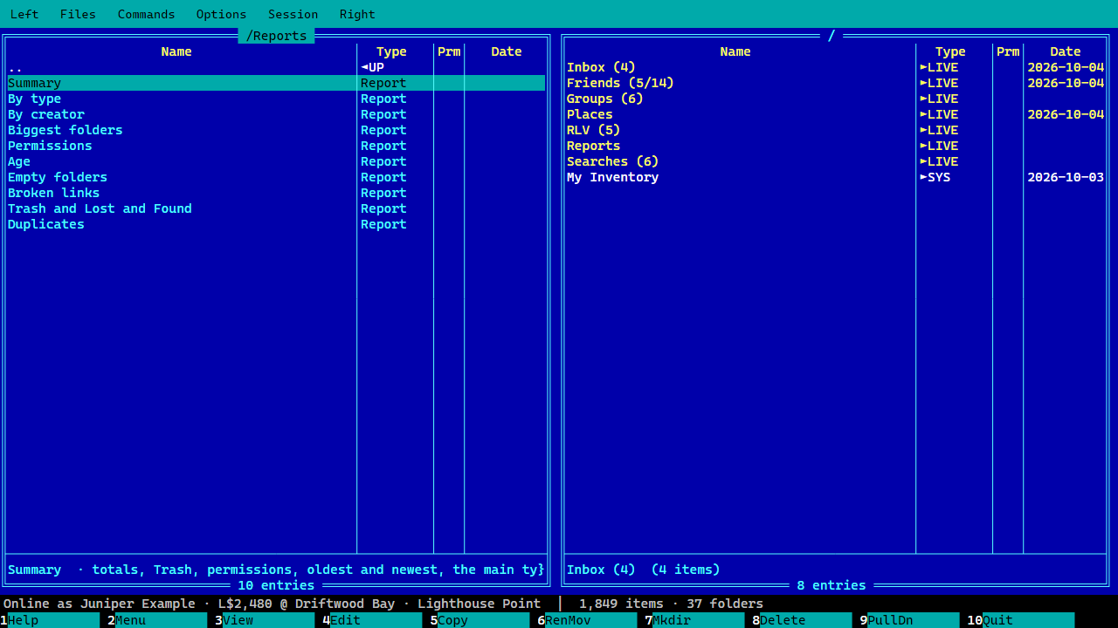The height and width of the screenshot is (628, 1118).
Task: Select the 'RLV (5)' folder
Action: [x=835, y=130]
